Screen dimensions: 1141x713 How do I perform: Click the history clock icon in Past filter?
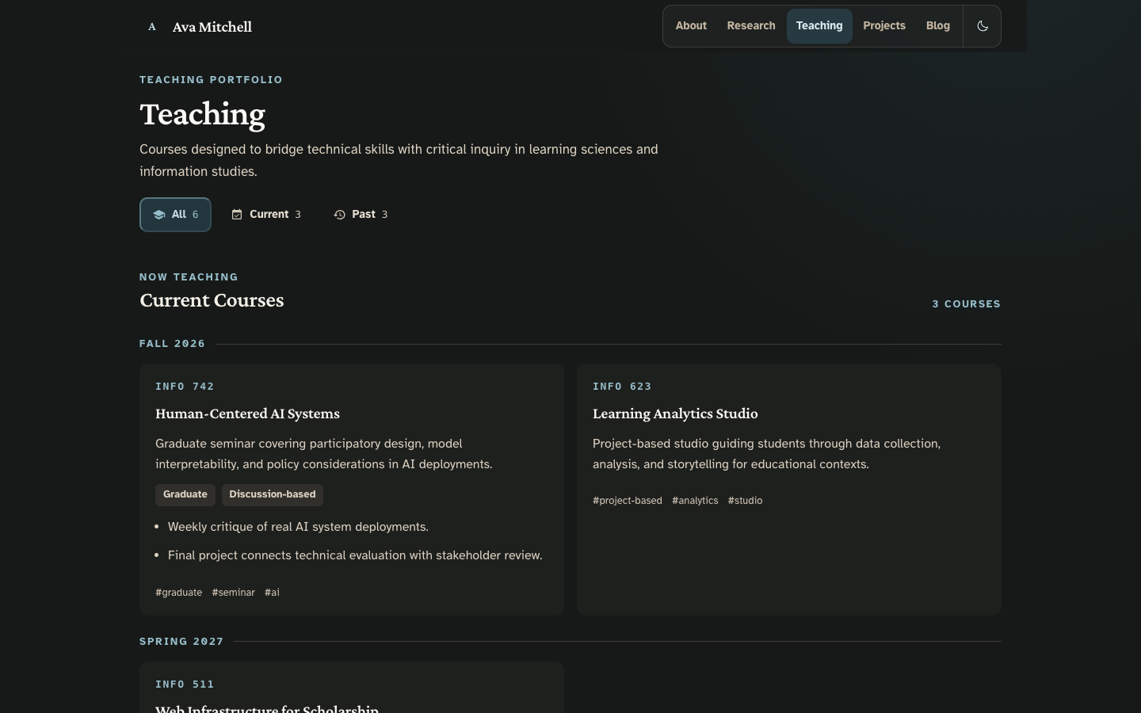point(339,215)
